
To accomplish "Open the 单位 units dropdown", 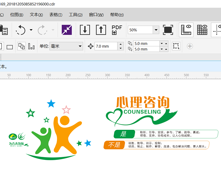I will click(80, 46).
